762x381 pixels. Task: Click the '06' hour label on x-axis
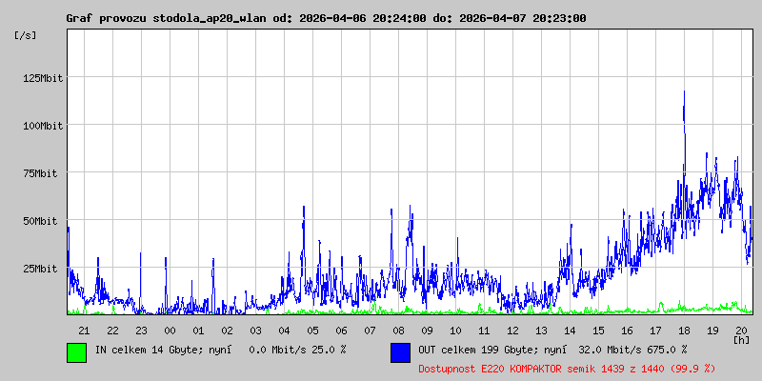(x=341, y=331)
